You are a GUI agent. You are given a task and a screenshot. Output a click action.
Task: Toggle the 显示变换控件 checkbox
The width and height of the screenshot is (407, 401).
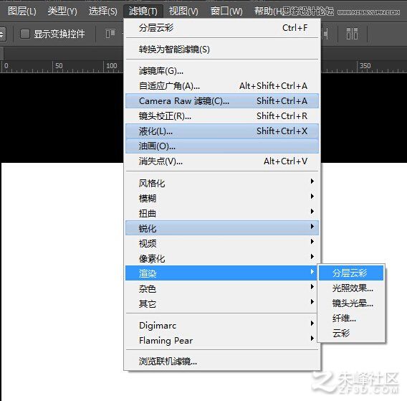(x=25, y=34)
